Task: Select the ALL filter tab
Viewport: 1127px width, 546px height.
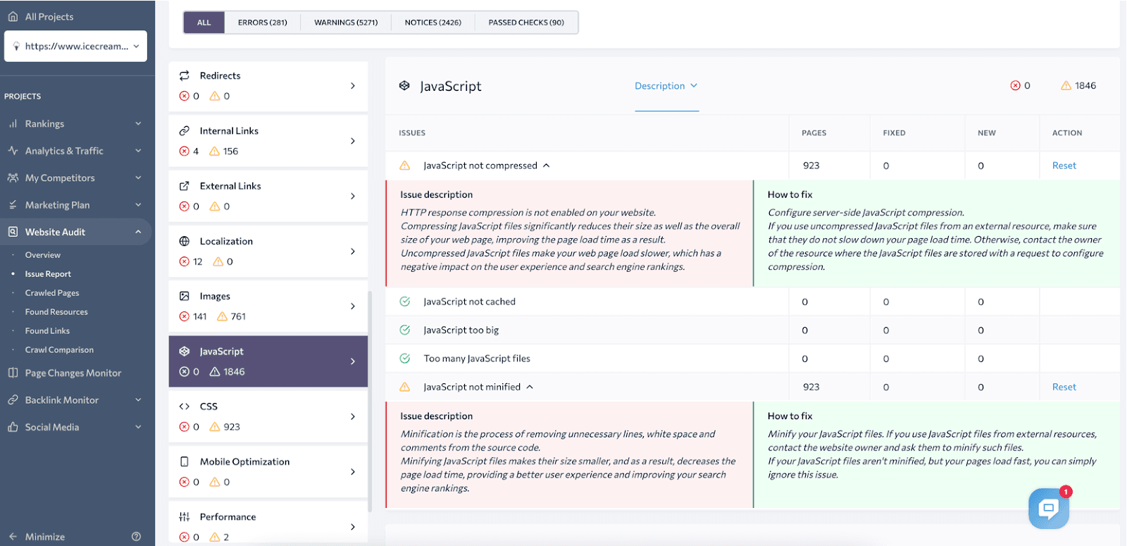Action: tap(204, 23)
